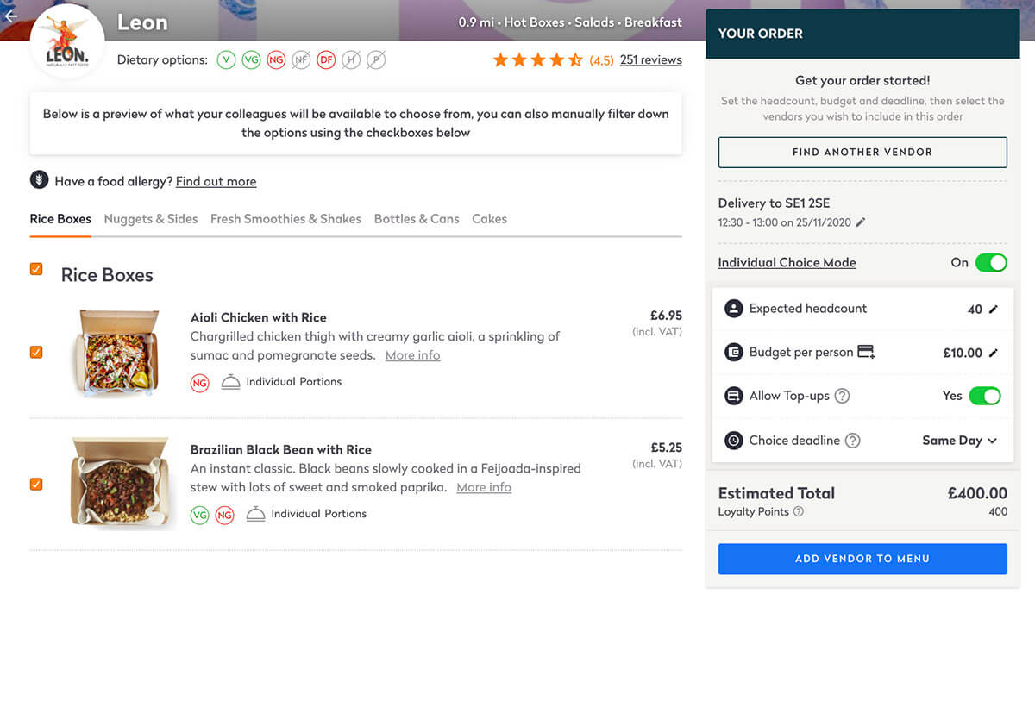The width and height of the screenshot is (1035, 701).
Task: Click the £6.95 price
Action: click(x=666, y=316)
